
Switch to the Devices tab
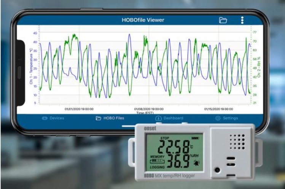53,118
